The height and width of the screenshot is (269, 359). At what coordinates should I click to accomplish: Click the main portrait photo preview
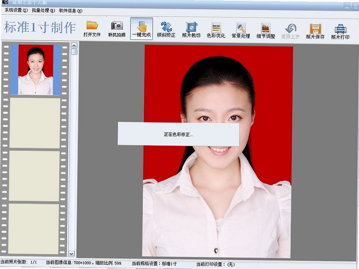(218, 151)
